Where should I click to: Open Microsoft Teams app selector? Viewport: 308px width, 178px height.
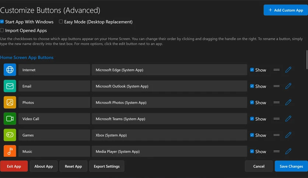tap(169, 118)
